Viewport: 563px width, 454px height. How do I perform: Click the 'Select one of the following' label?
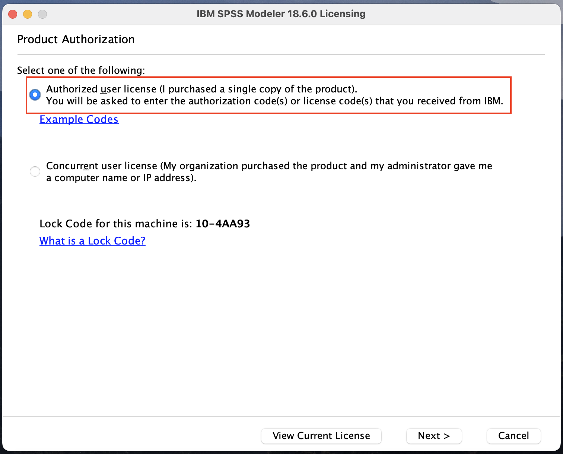pyautogui.click(x=81, y=70)
